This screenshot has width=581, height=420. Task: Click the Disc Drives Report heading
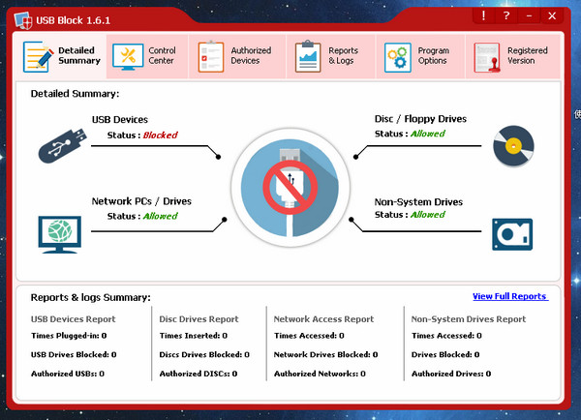[199, 319]
